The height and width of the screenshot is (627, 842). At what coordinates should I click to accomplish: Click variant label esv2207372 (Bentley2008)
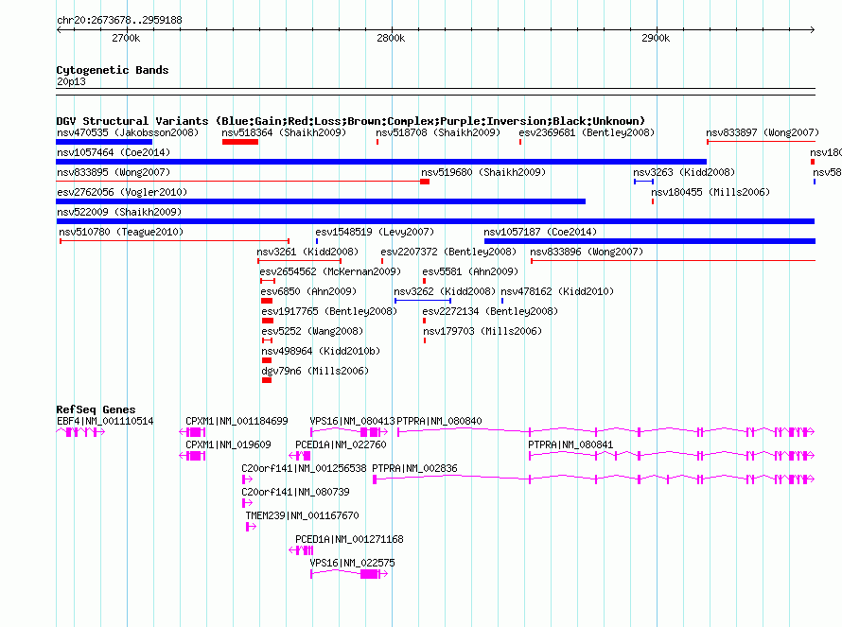coord(448,252)
